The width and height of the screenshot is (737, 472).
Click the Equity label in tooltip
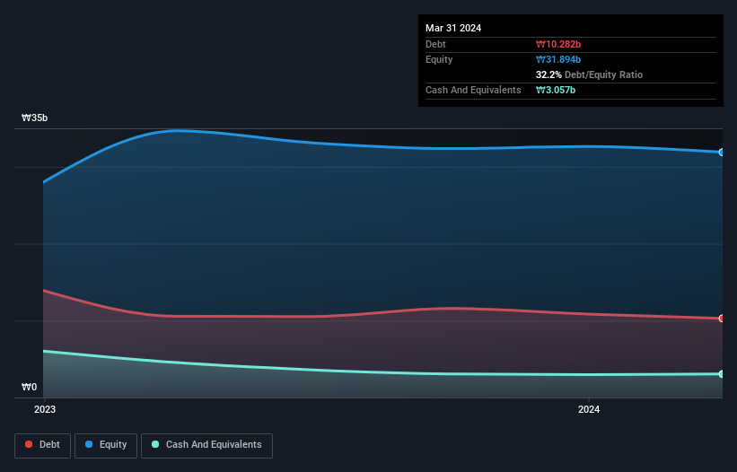point(439,59)
